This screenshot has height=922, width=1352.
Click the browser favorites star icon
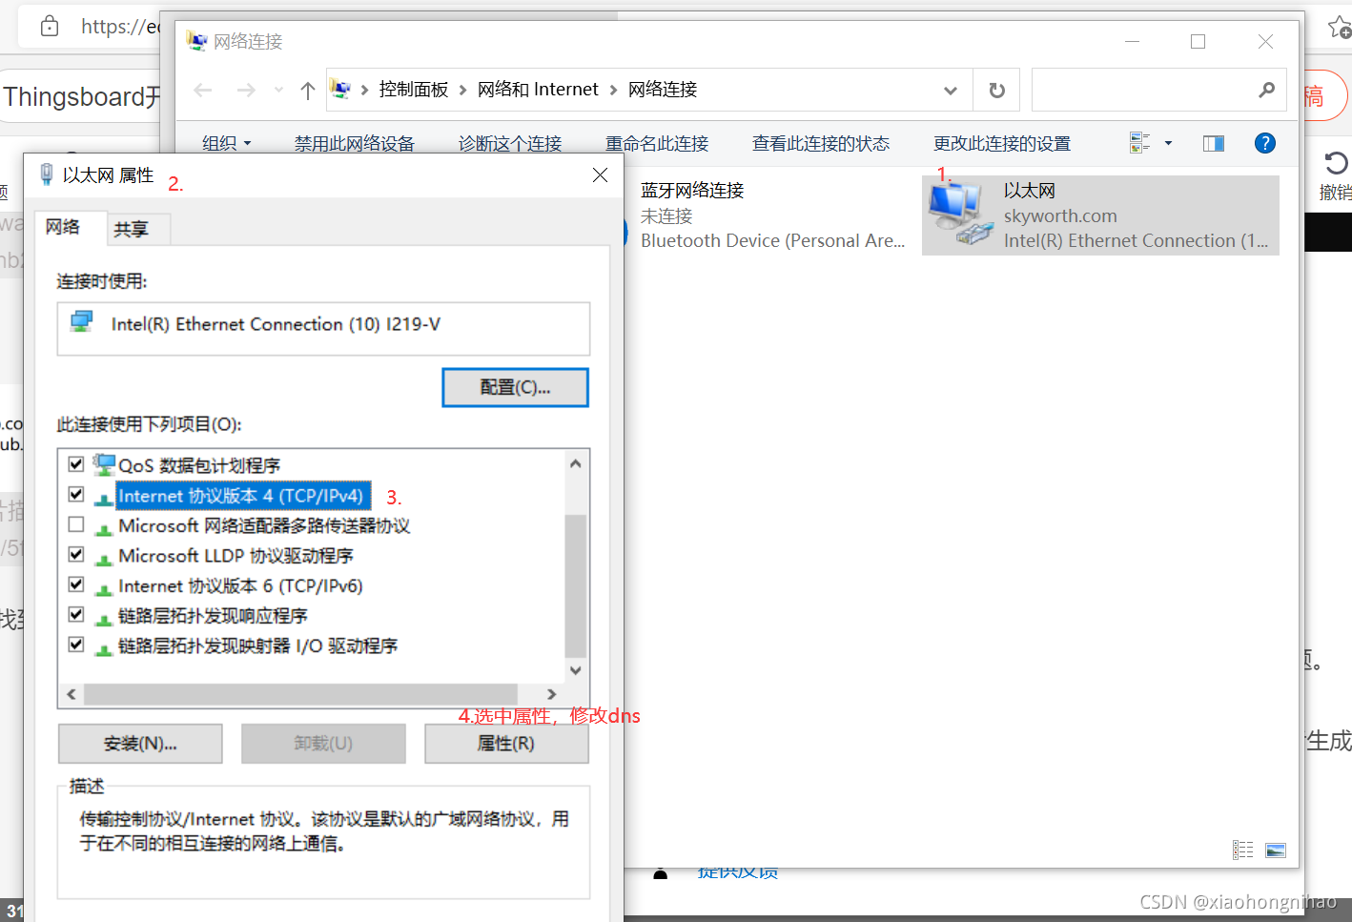(x=1340, y=27)
